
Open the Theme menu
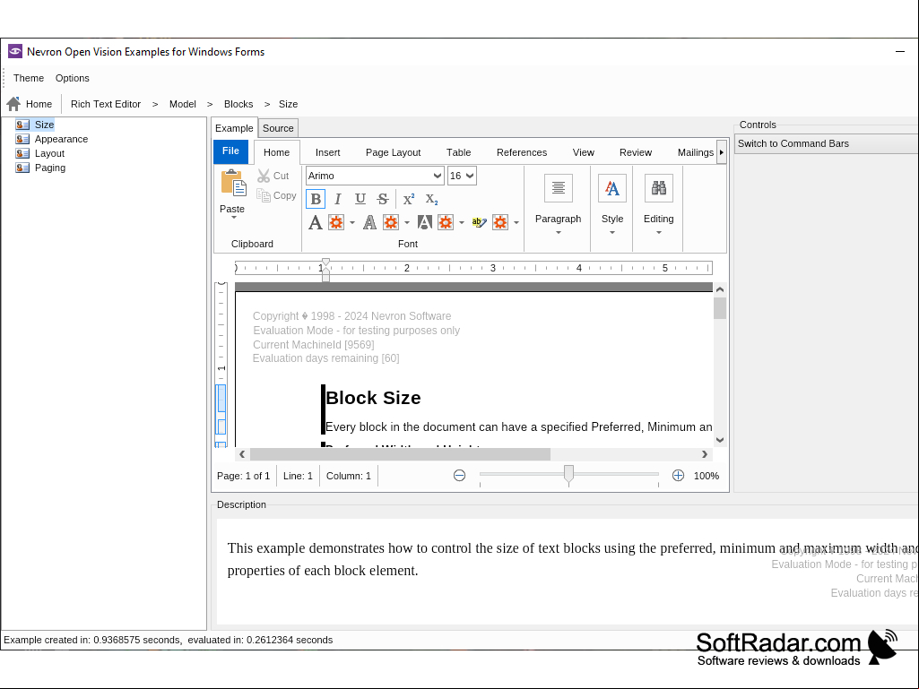coord(29,78)
